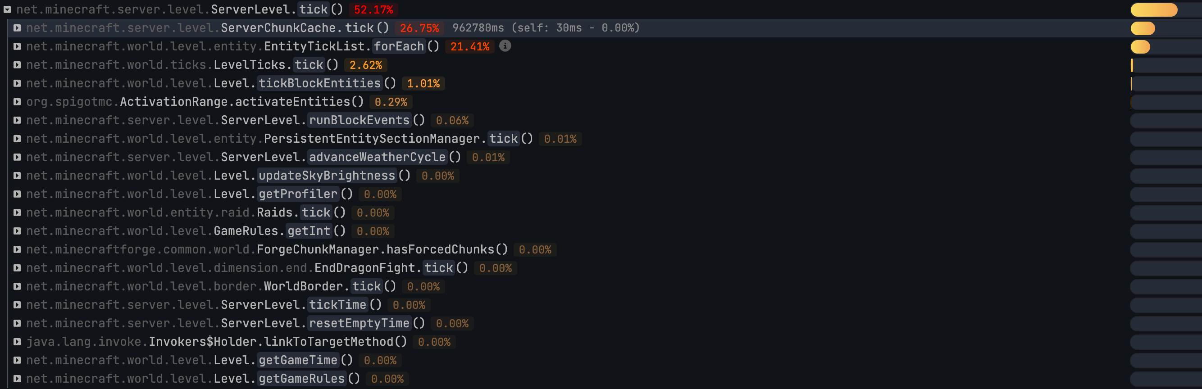Screen dimensions: 1202x389
Task: Expand the WorldBorder.tick() node arrow
Action: tap(17, 286)
